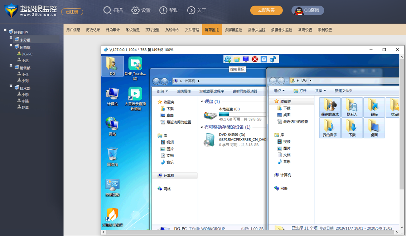Select DHF_Teach... (3) desktop icon

coord(135,69)
